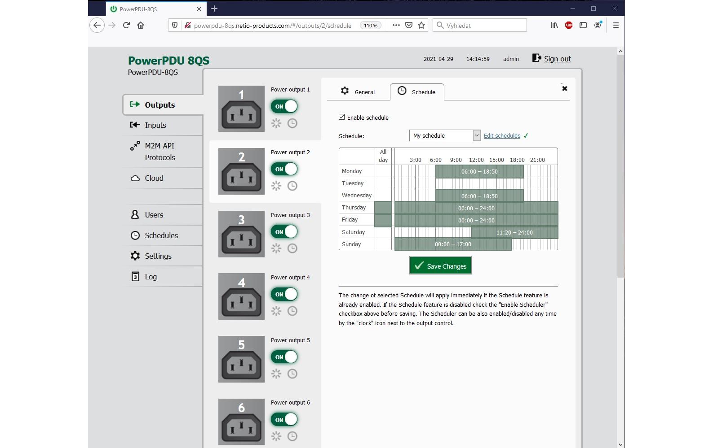713x448 pixels.
Task: Open the My schedule dropdown
Action: pos(445,135)
